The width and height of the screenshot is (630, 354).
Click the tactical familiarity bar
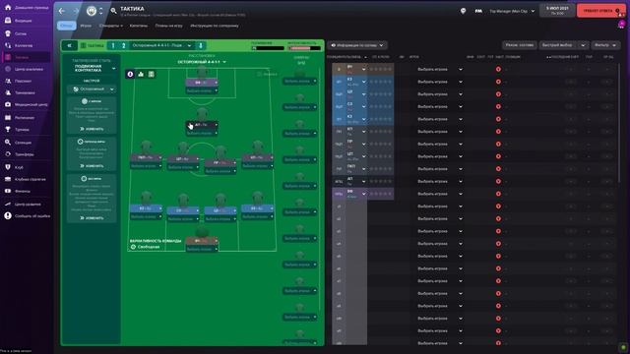tap(268, 48)
